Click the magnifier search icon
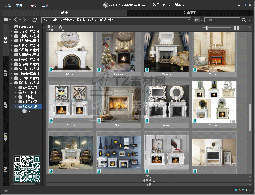 [x=244, y=20]
